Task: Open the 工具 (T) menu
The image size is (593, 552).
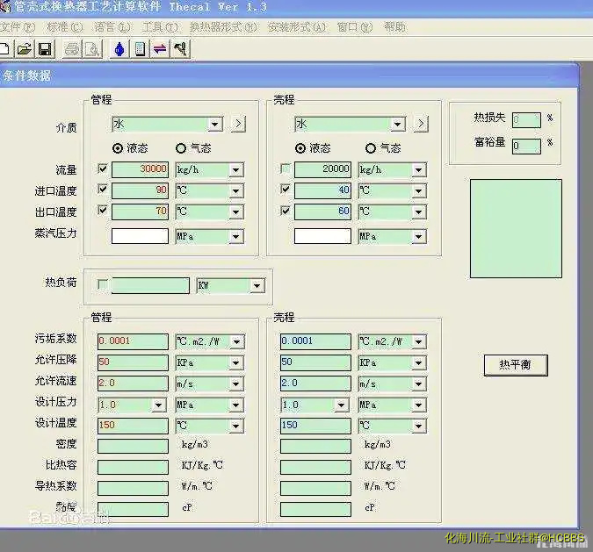Action: (x=160, y=27)
